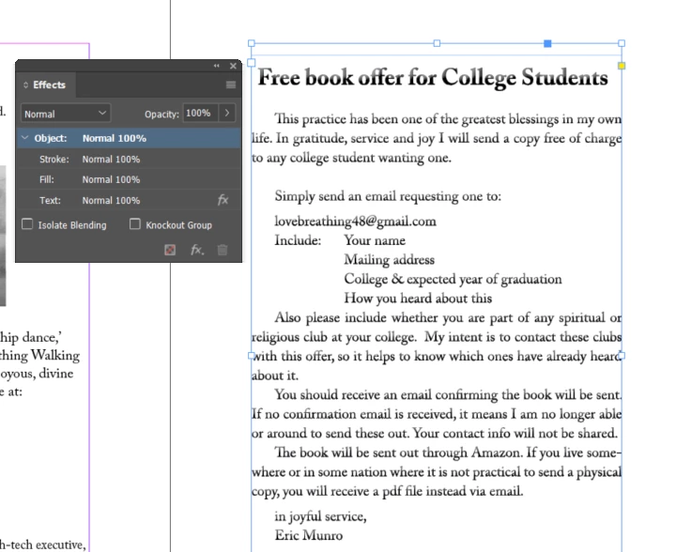Click 'College & expected year of graduation' line
Image resolution: width=676 pixels, height=552 pixels.
pyautogui.click(x=453, y=280)
